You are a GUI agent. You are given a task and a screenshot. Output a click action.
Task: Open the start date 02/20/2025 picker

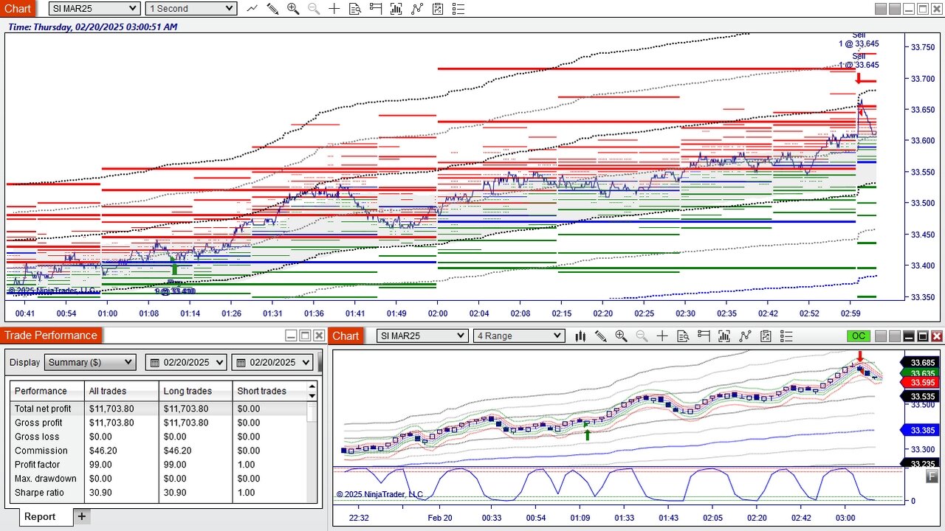[x=187, y=362]
